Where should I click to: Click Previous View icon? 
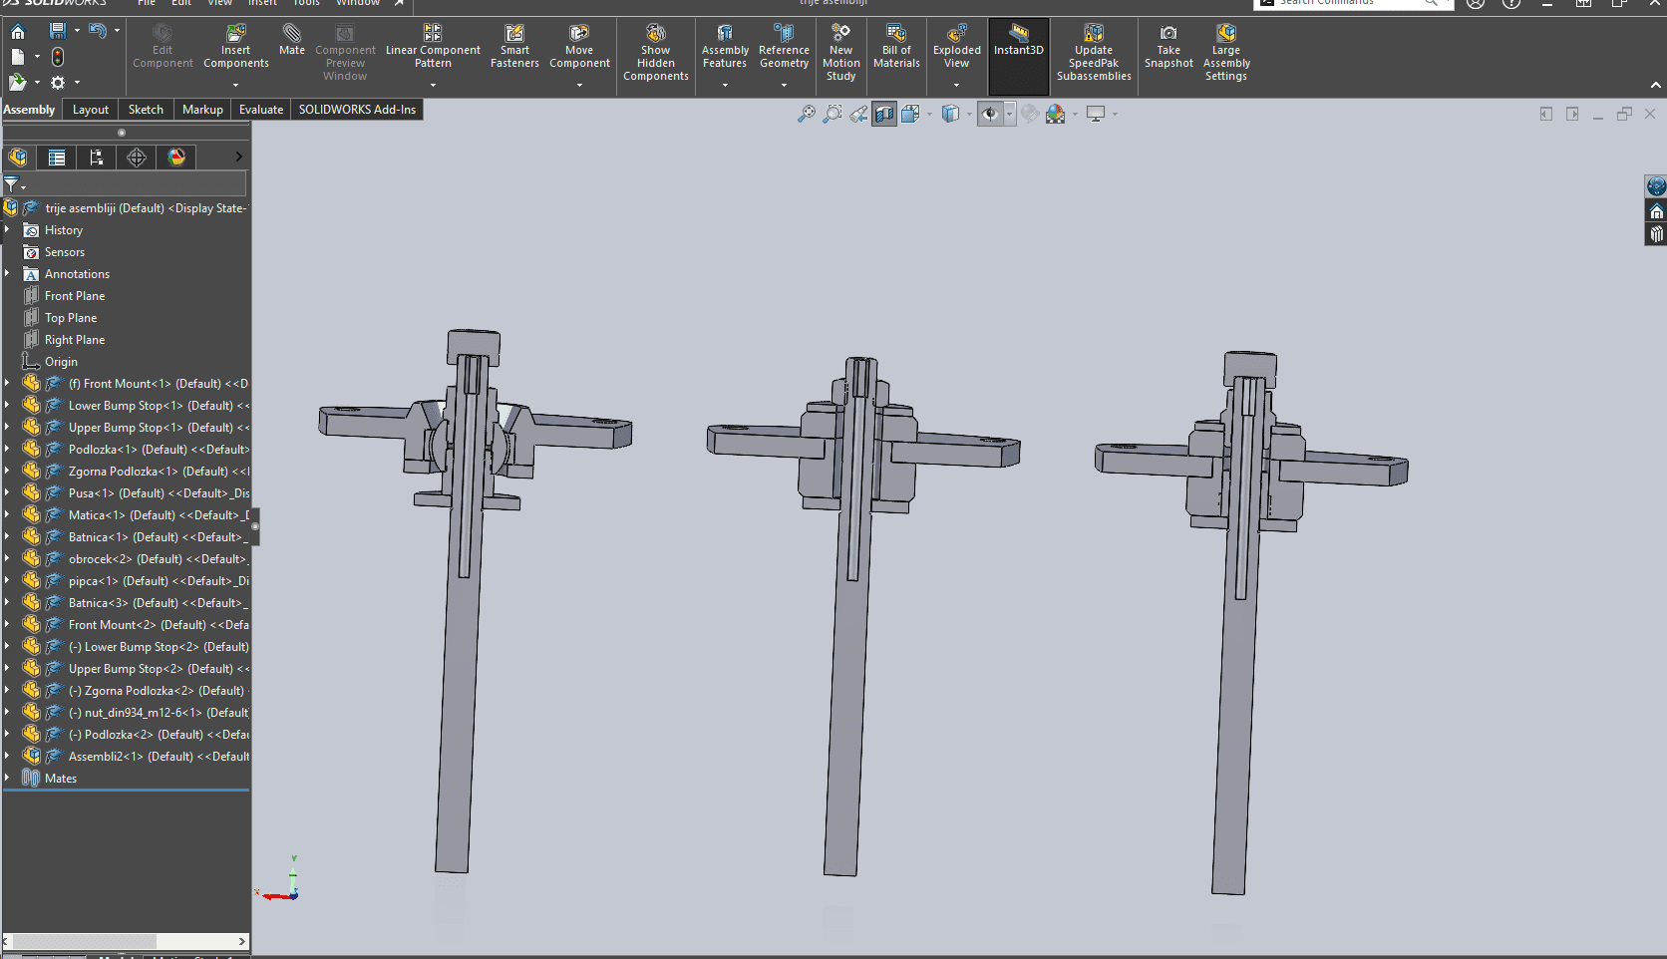click(858, 114)
